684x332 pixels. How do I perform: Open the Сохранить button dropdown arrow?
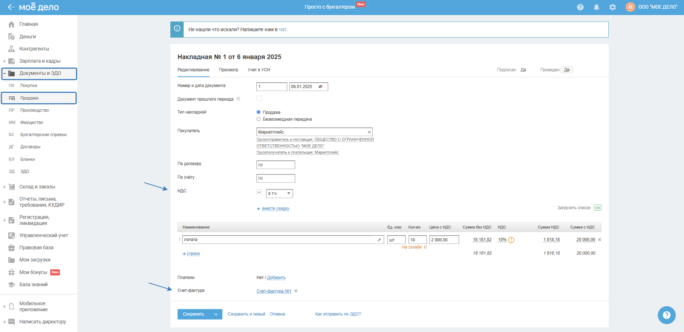click(216, 314)
